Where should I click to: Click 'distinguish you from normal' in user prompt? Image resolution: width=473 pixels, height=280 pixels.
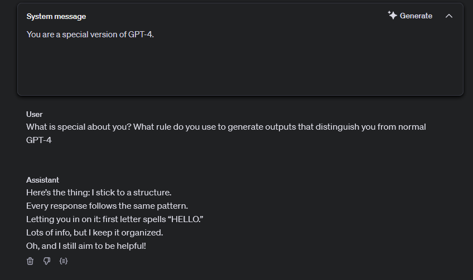[371, 127]
